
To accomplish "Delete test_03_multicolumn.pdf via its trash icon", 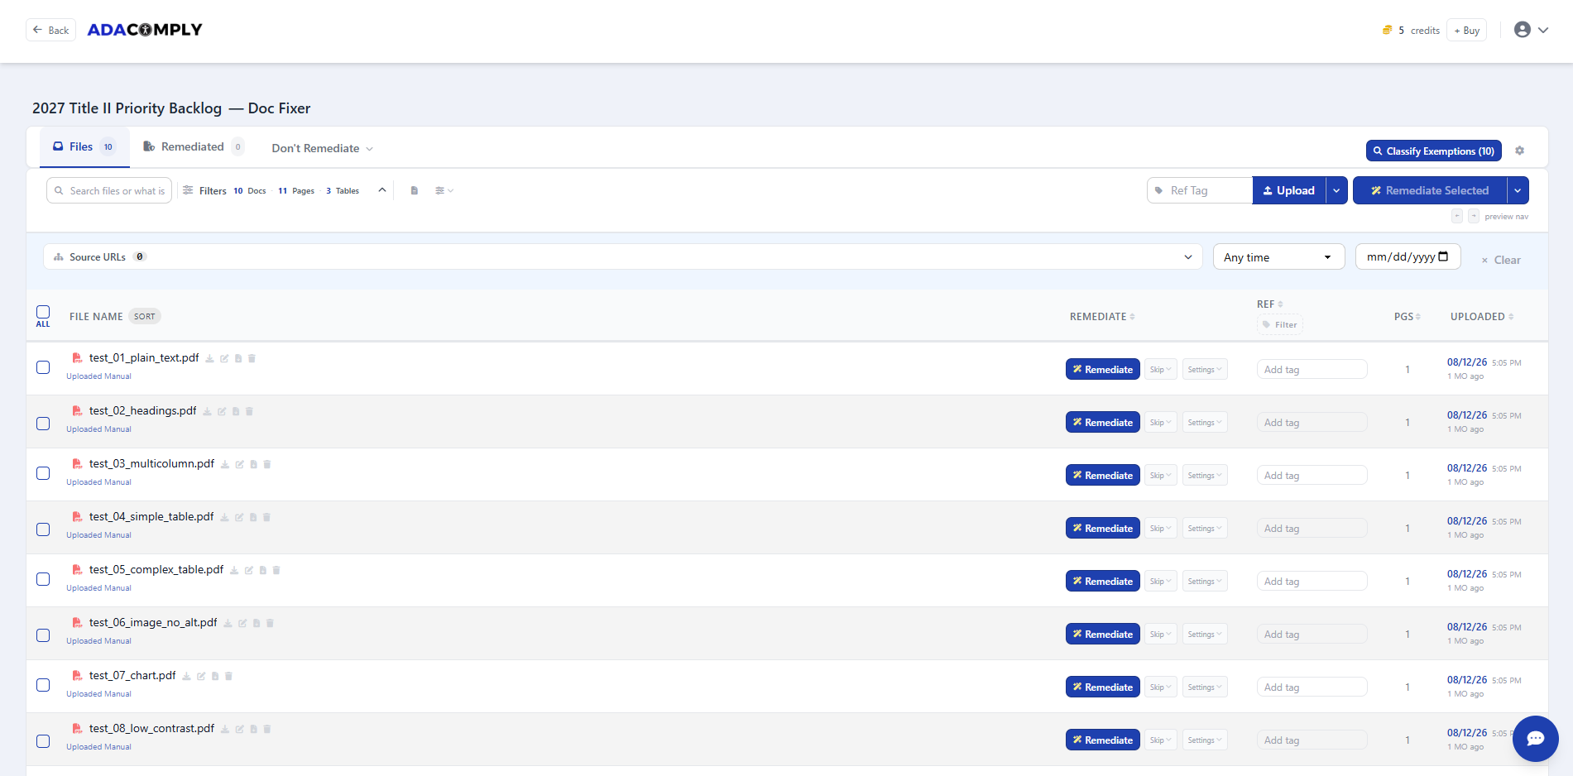I will point(267,465).
